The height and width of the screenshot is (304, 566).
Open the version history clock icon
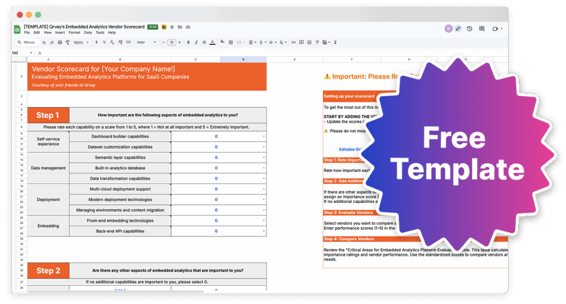pos(469,29)
